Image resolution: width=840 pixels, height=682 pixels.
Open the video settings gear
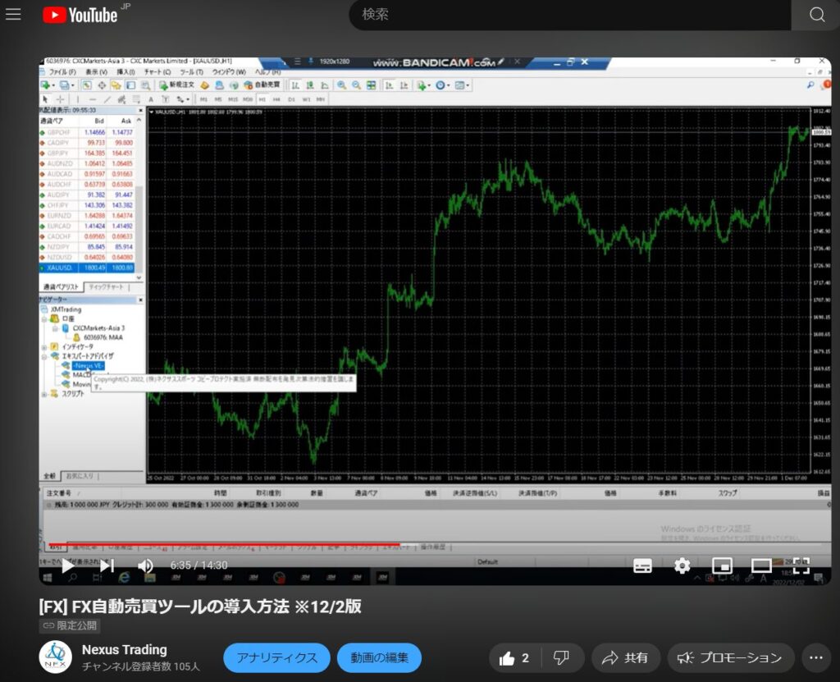point(682,565)
